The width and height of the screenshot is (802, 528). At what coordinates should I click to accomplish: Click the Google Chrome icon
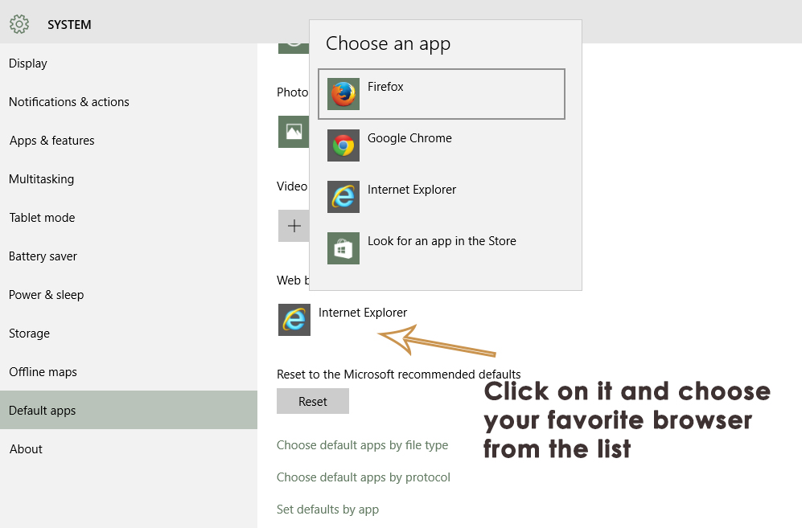click(343, 145)
